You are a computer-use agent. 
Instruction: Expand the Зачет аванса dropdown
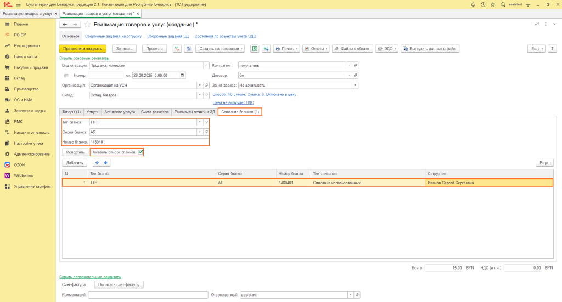(x=355, y=85)
